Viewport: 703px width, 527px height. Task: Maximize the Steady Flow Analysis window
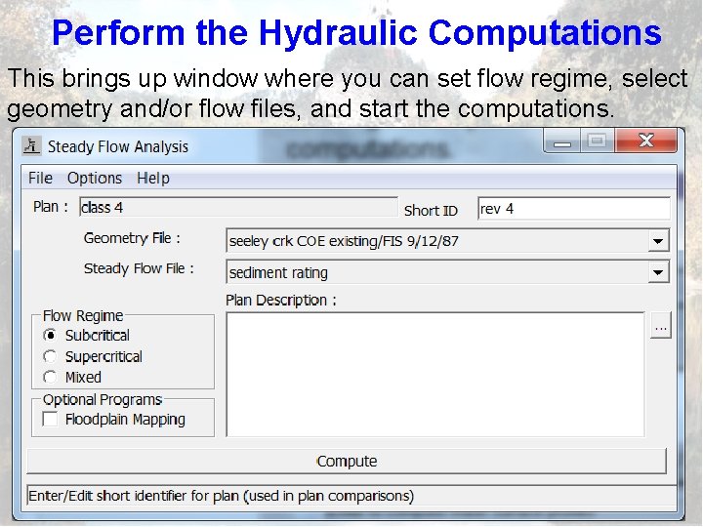pyautogui.click(x=597, y=141)
